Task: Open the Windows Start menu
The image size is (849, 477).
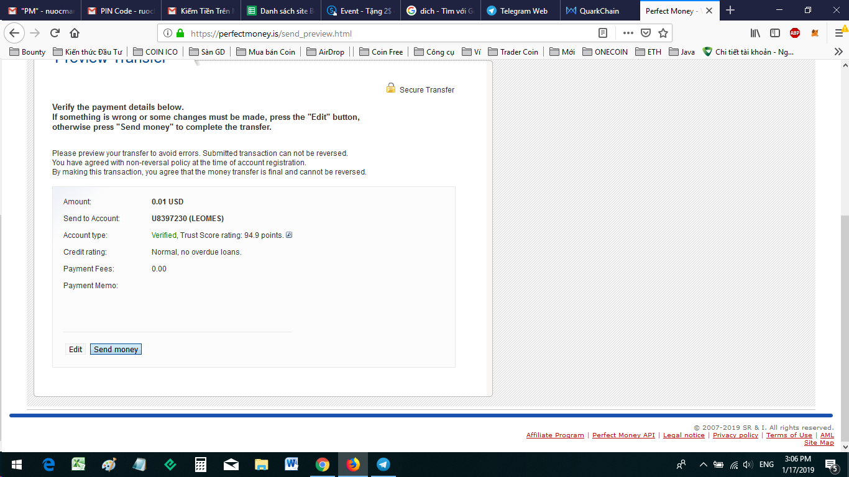Action: click(x=16, y=465)
